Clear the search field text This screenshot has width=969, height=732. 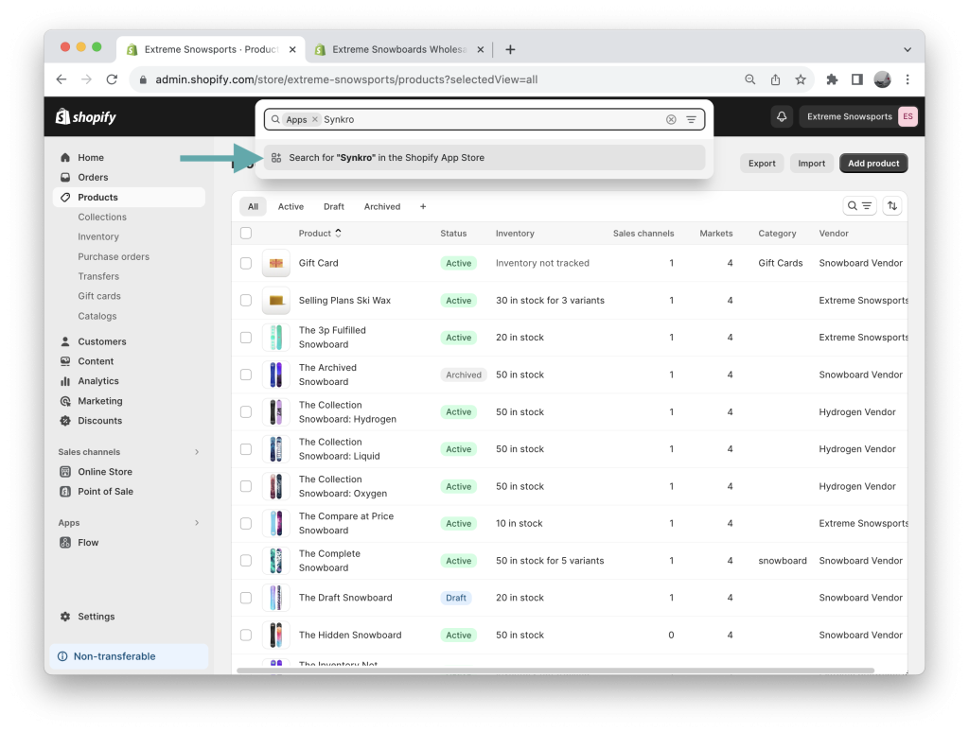(x=671, y=120)
